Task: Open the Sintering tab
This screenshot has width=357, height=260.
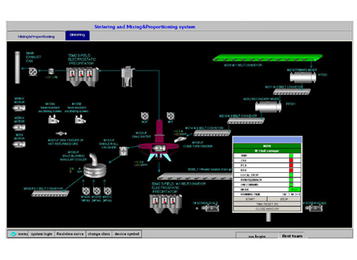Action: (77, 35)
